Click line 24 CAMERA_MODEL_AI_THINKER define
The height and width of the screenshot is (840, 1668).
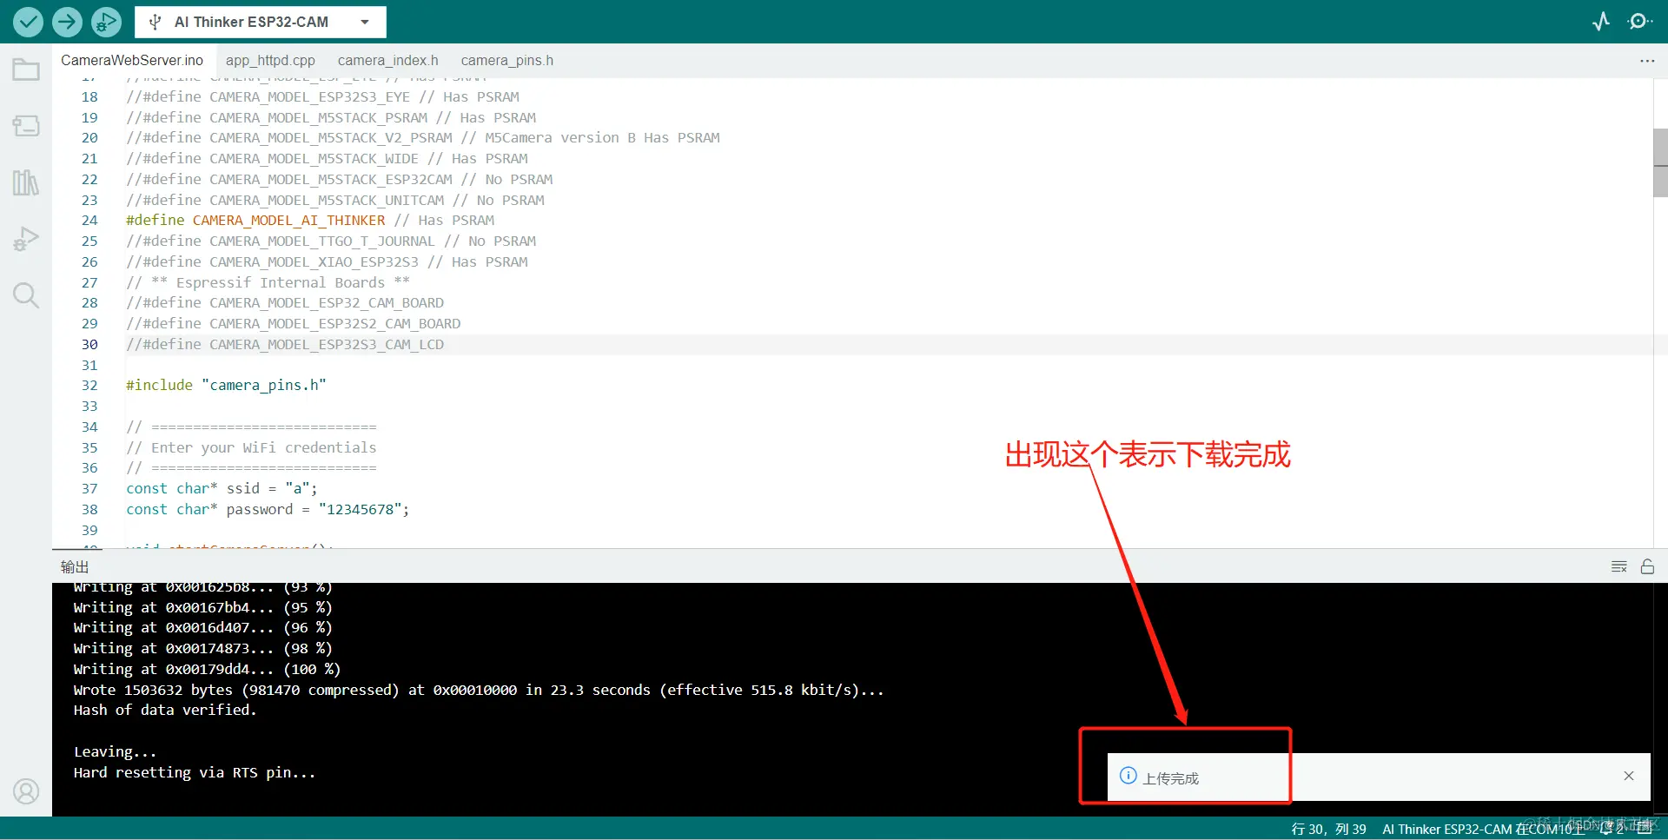[x=310, y=221]
